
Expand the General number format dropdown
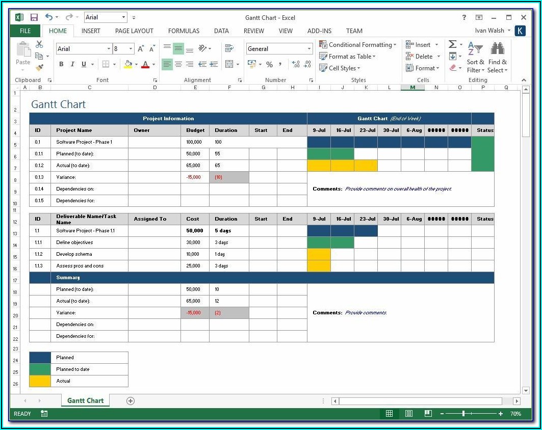(309, 49)
